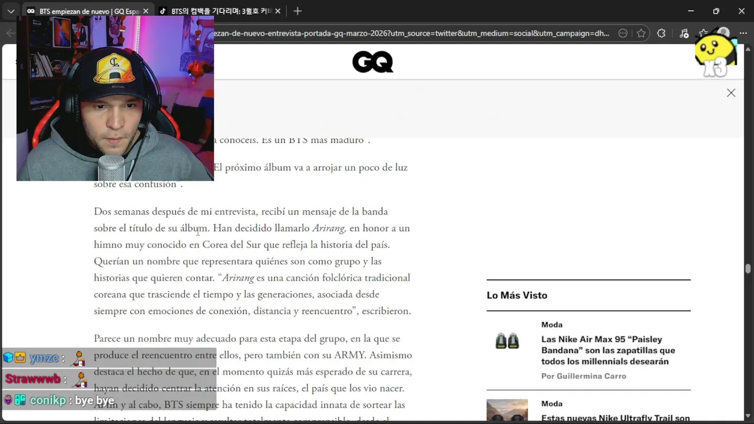754x424 pixels.
Task: Click the bee emote overlay
Action: [715, 54]
